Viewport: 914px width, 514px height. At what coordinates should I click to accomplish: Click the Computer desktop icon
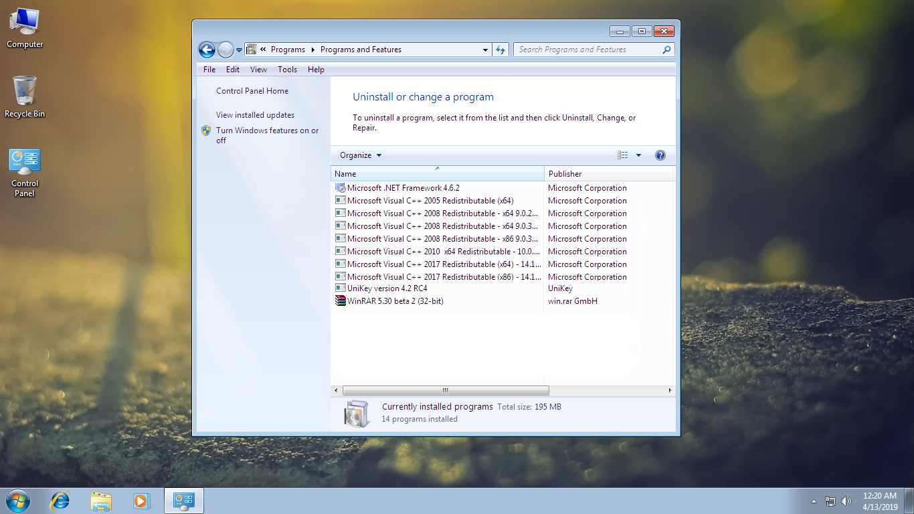coord(25,28)
